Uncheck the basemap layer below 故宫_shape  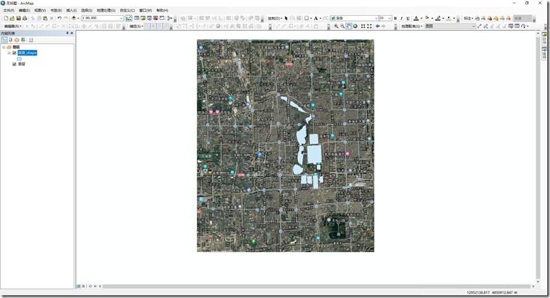click(x=14, y=65)
